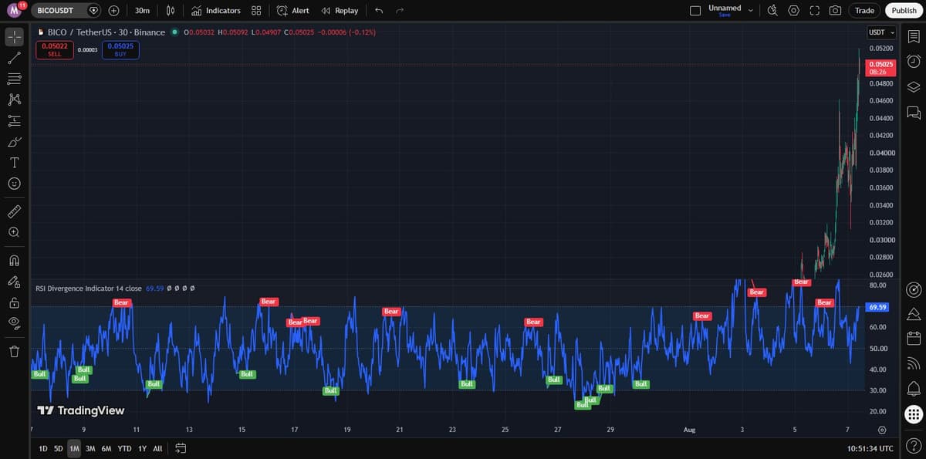Viewport: 926px width, 459px height.
Task: Select the 3M date range
Action: point(90,448)
